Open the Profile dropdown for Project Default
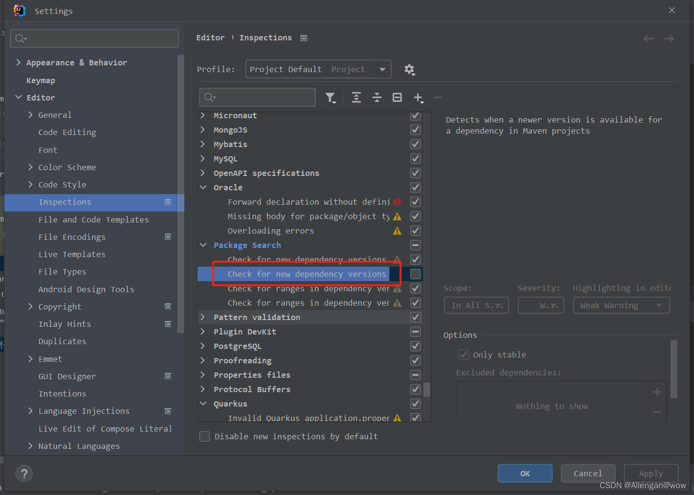 318,69
